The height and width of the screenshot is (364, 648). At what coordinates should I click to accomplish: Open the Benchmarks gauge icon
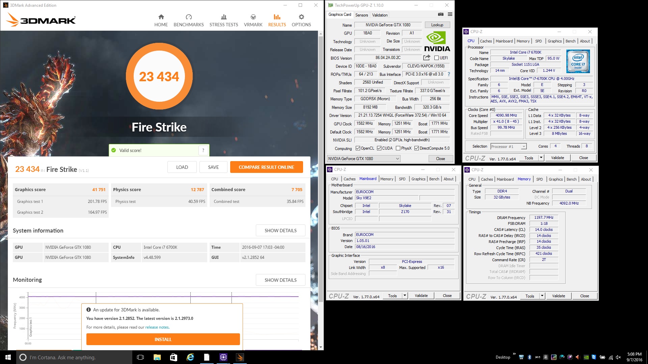(188, 17)
